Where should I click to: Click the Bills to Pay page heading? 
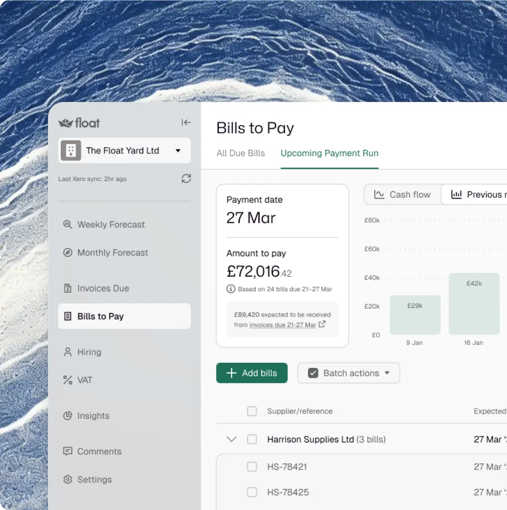point(255,128)
